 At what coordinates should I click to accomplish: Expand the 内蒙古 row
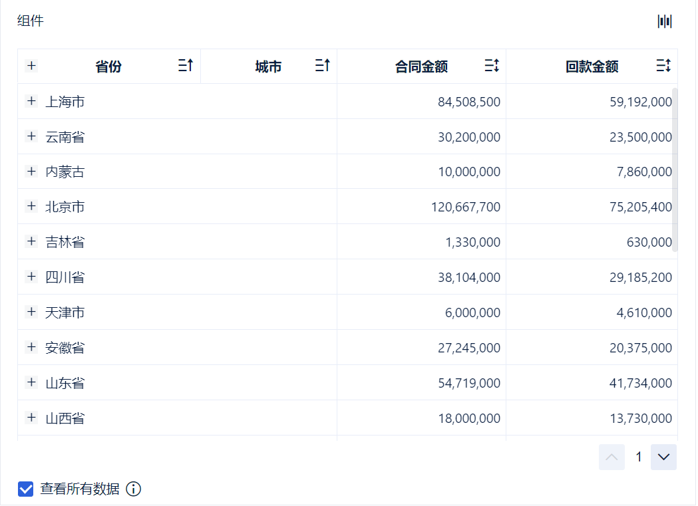[x=31, y=172]
